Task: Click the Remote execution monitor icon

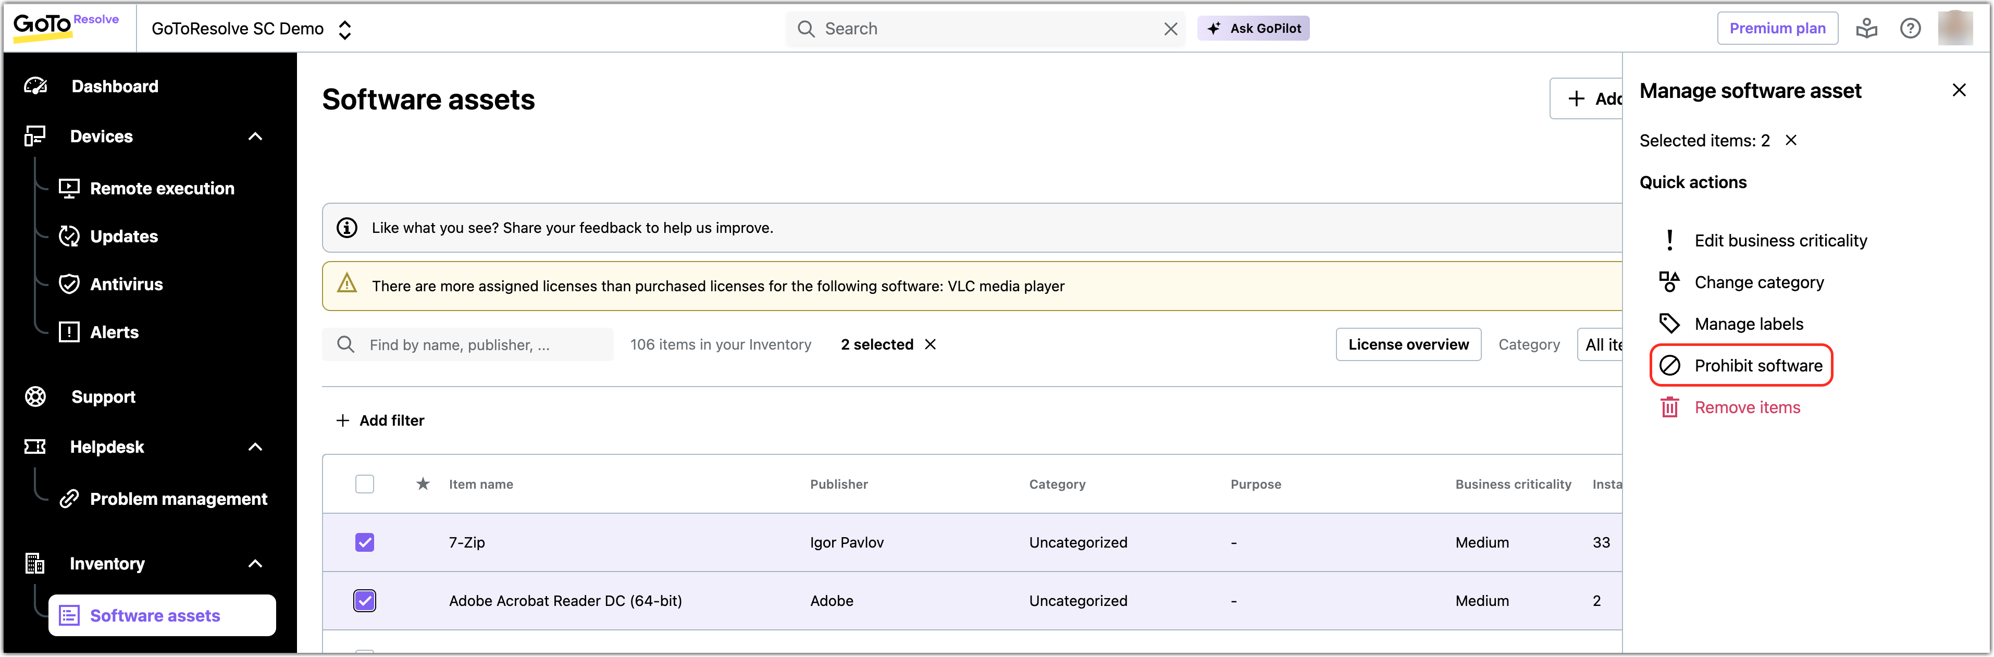Action: (x=69, y=188)
